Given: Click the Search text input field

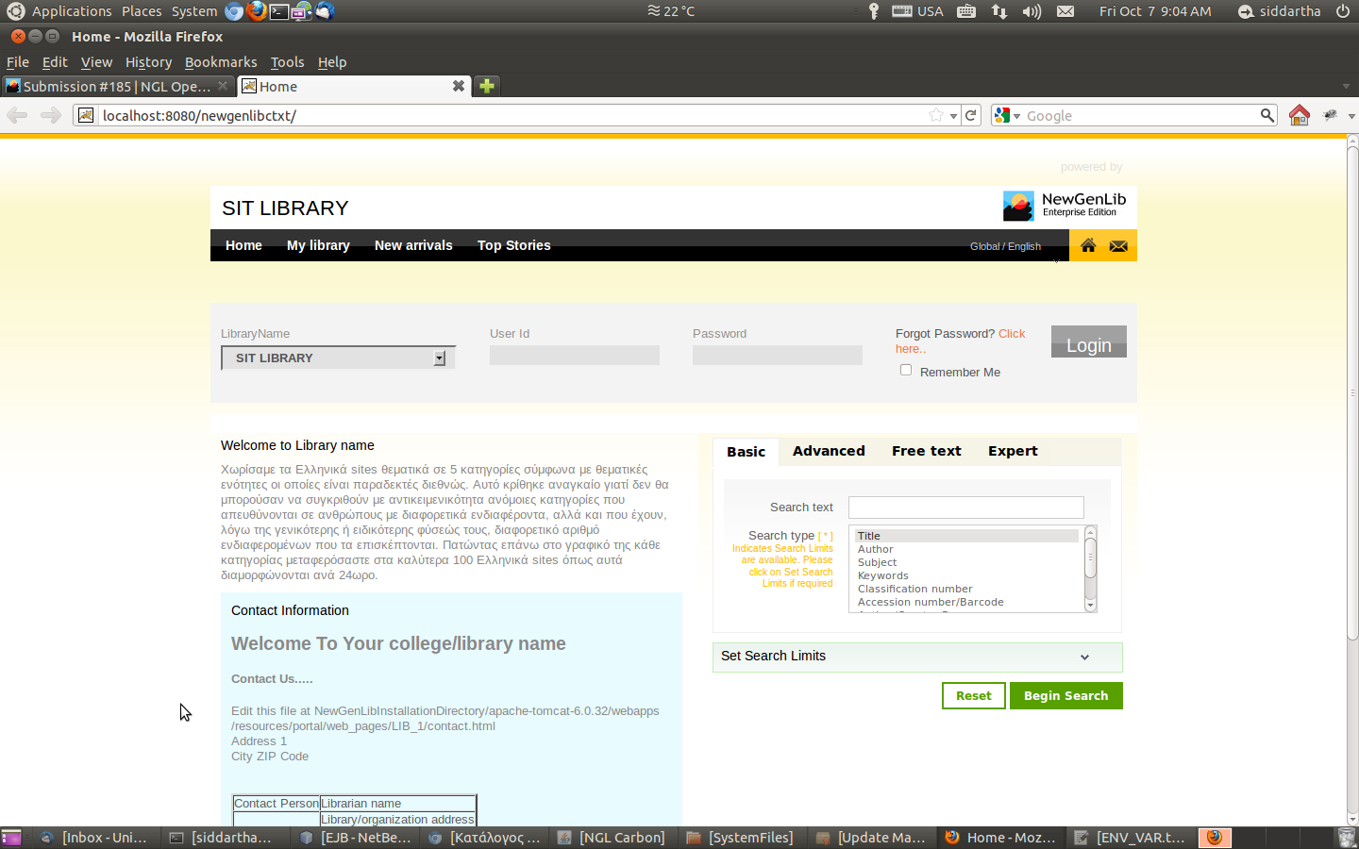Looking at the screenshot, I should pyautogui.click(x=965, y=508).
